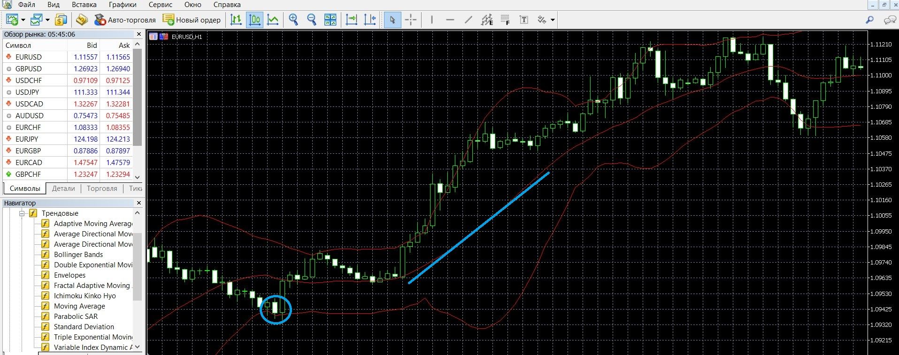Select Envelopes indicator
Screen dimensions: 899x355
pyautogui.click(x=70, y=275)
